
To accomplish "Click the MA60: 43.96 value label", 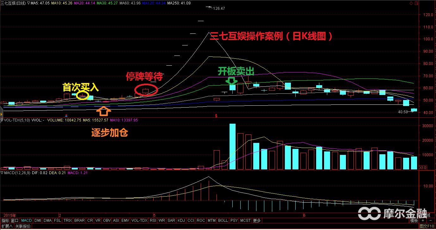I will tap(130, 3).
